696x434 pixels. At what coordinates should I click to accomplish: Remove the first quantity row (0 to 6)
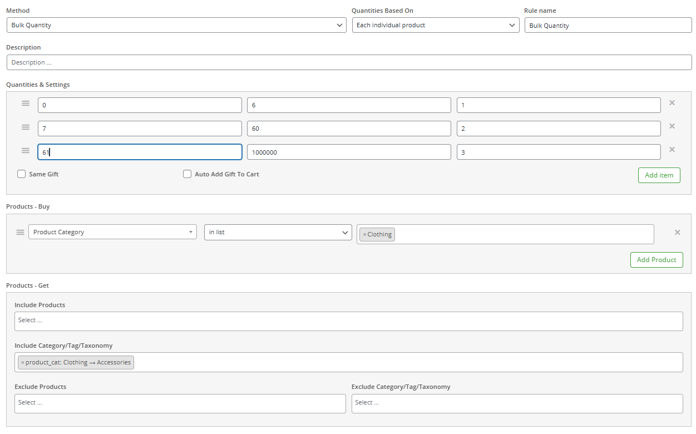(672, 103)
